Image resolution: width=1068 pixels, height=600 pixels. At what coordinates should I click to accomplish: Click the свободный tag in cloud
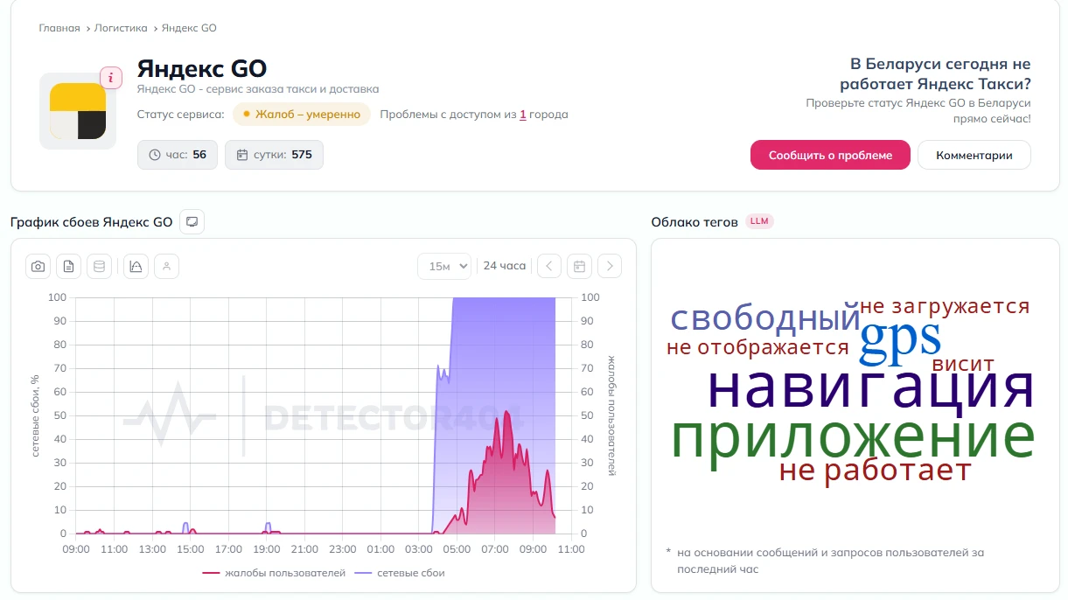click(765, 318)
